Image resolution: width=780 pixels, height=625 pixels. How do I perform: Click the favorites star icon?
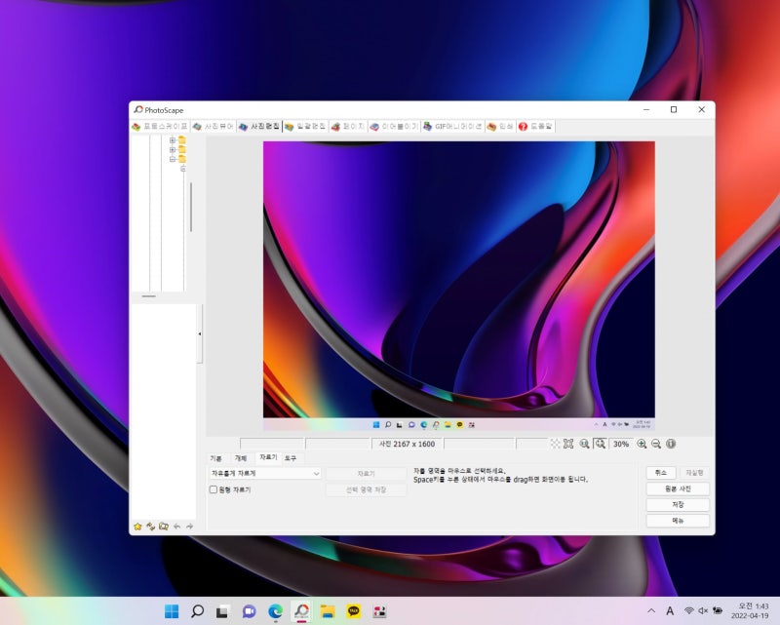pos(137,527)
